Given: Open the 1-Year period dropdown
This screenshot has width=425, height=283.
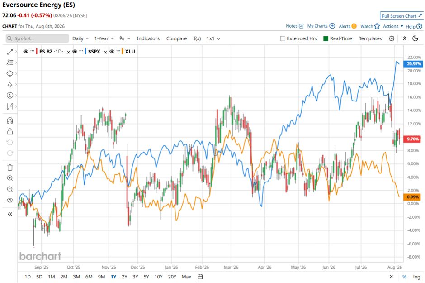Looking at the screenshot, I should tap(104, 38).
